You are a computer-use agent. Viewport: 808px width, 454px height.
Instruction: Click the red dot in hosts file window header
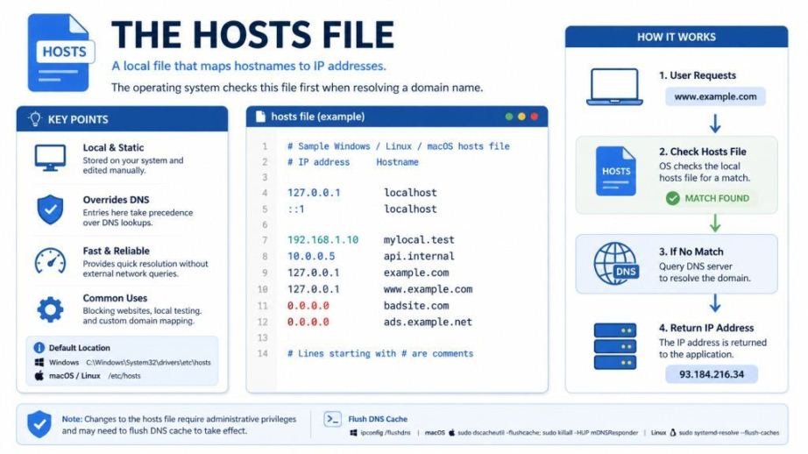pyautogui.click(x=535, y=117)
